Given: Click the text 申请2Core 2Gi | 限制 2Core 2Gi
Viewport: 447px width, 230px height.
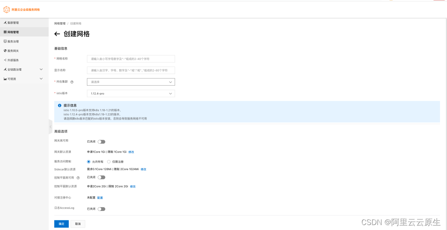Looking at the screenshot, I should 108,187.
